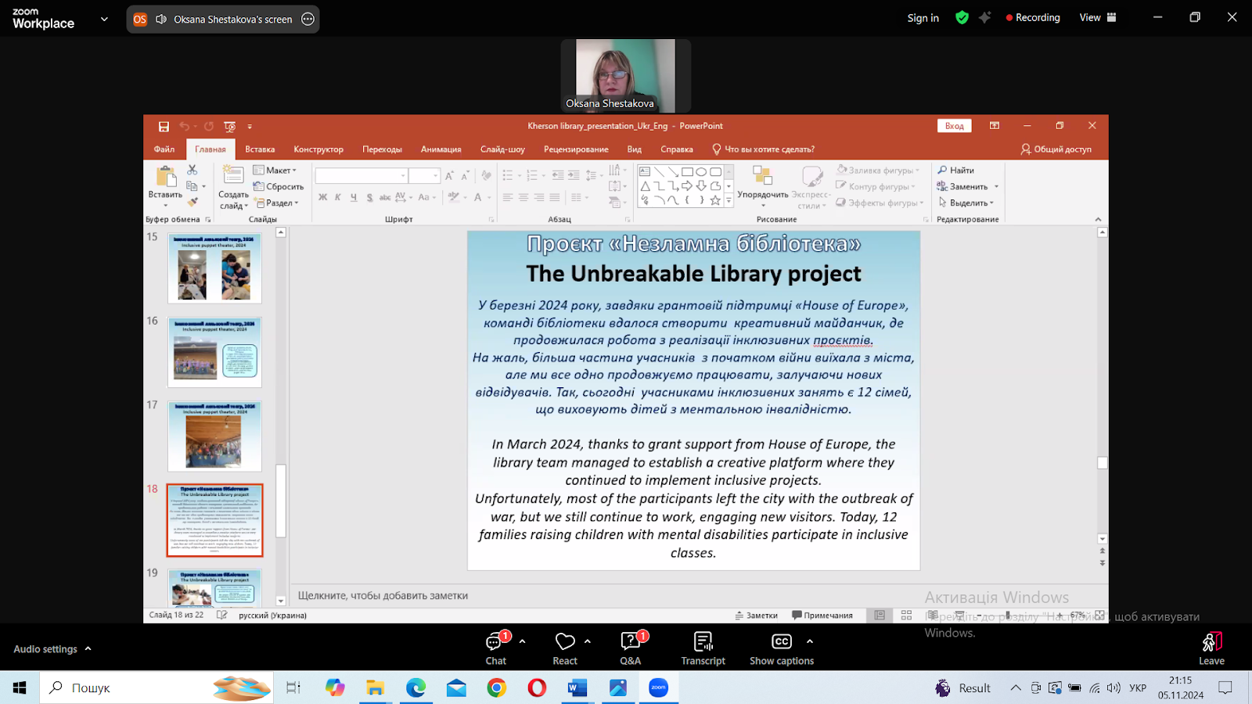This screenshot has height=704, width=1252.
Task: Select slide 17 thumbnail
Action: (x=214, y=436)
